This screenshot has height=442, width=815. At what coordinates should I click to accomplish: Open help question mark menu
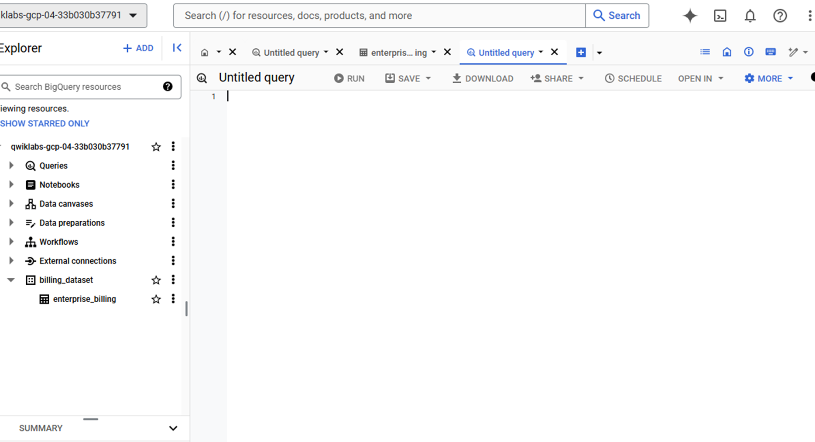click(x=780, y=16)
